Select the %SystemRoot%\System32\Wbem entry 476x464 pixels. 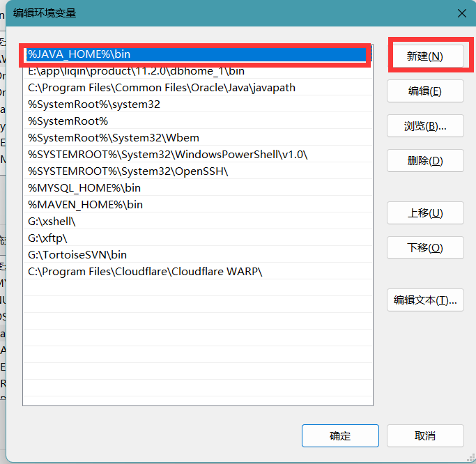[x=198, y=138]
